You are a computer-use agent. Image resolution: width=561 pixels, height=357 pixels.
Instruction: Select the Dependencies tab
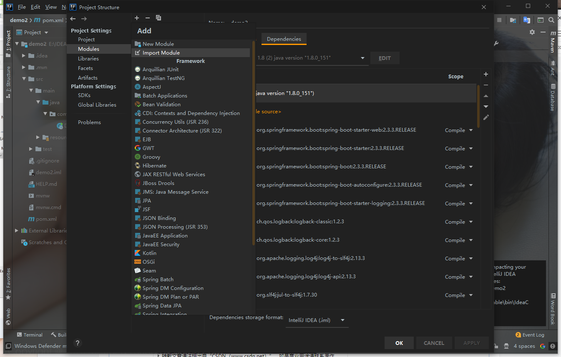pos(284,39)
